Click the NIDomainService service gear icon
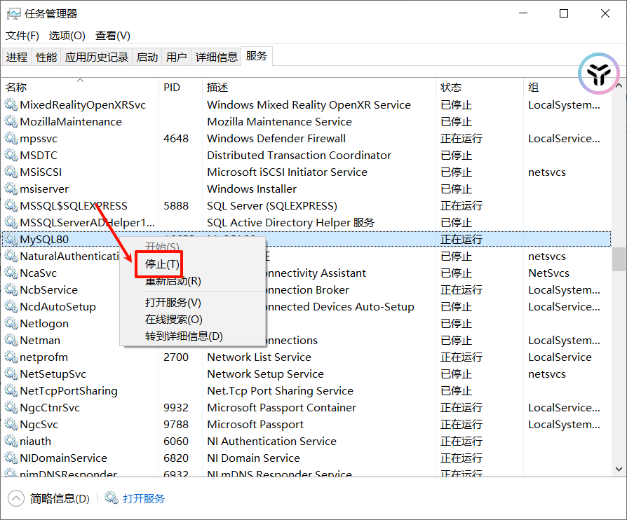This screenshot has height=520, width=627. [11, 457]
